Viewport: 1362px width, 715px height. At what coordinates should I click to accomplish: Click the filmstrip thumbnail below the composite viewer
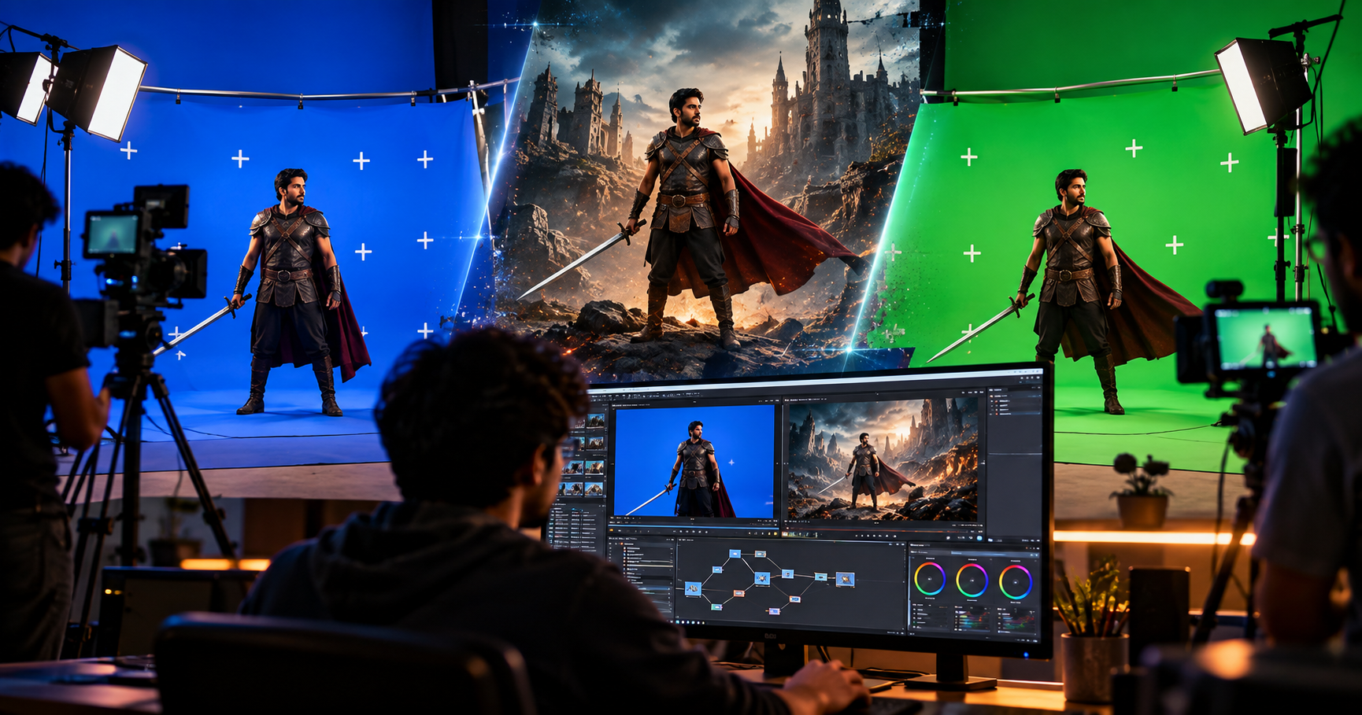click(800, 535)
